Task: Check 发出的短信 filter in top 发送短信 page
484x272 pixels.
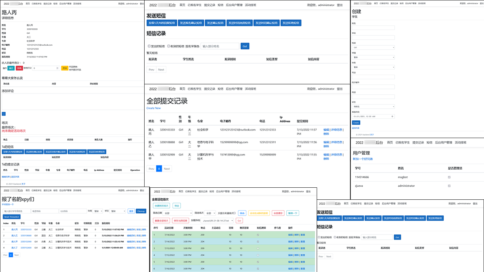Action: click(149, 46)
